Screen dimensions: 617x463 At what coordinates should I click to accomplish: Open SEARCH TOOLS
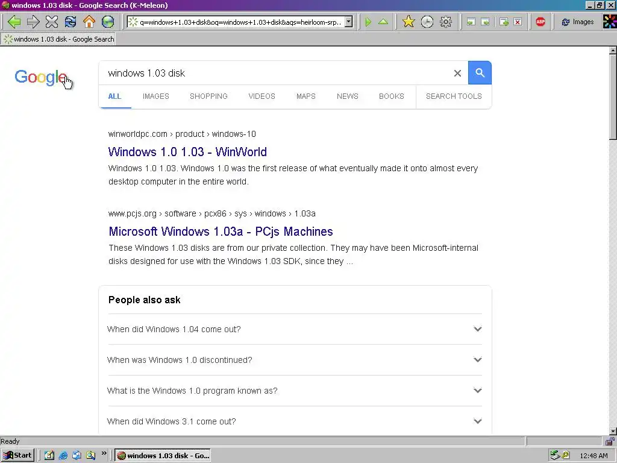454,96
